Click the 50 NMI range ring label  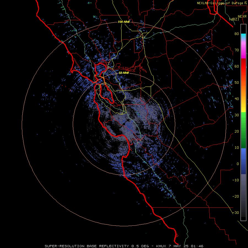pyautogui.click(x=124, y=73)
